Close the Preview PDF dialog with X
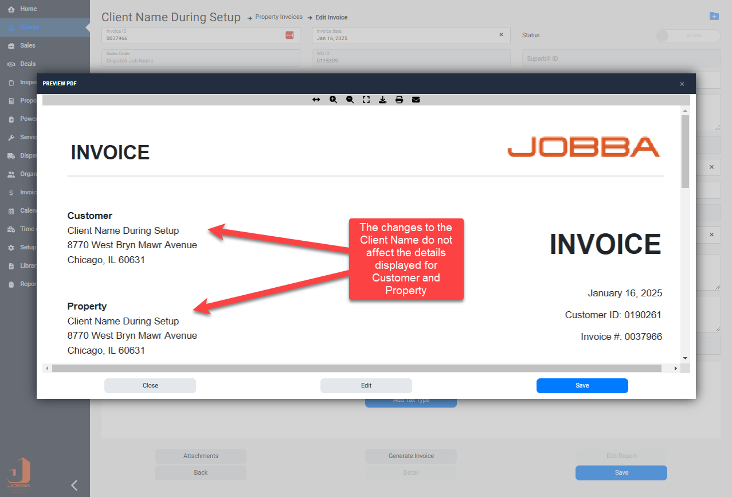The height and width of the screenshot is (497, 732). click(x=682, y=84)
